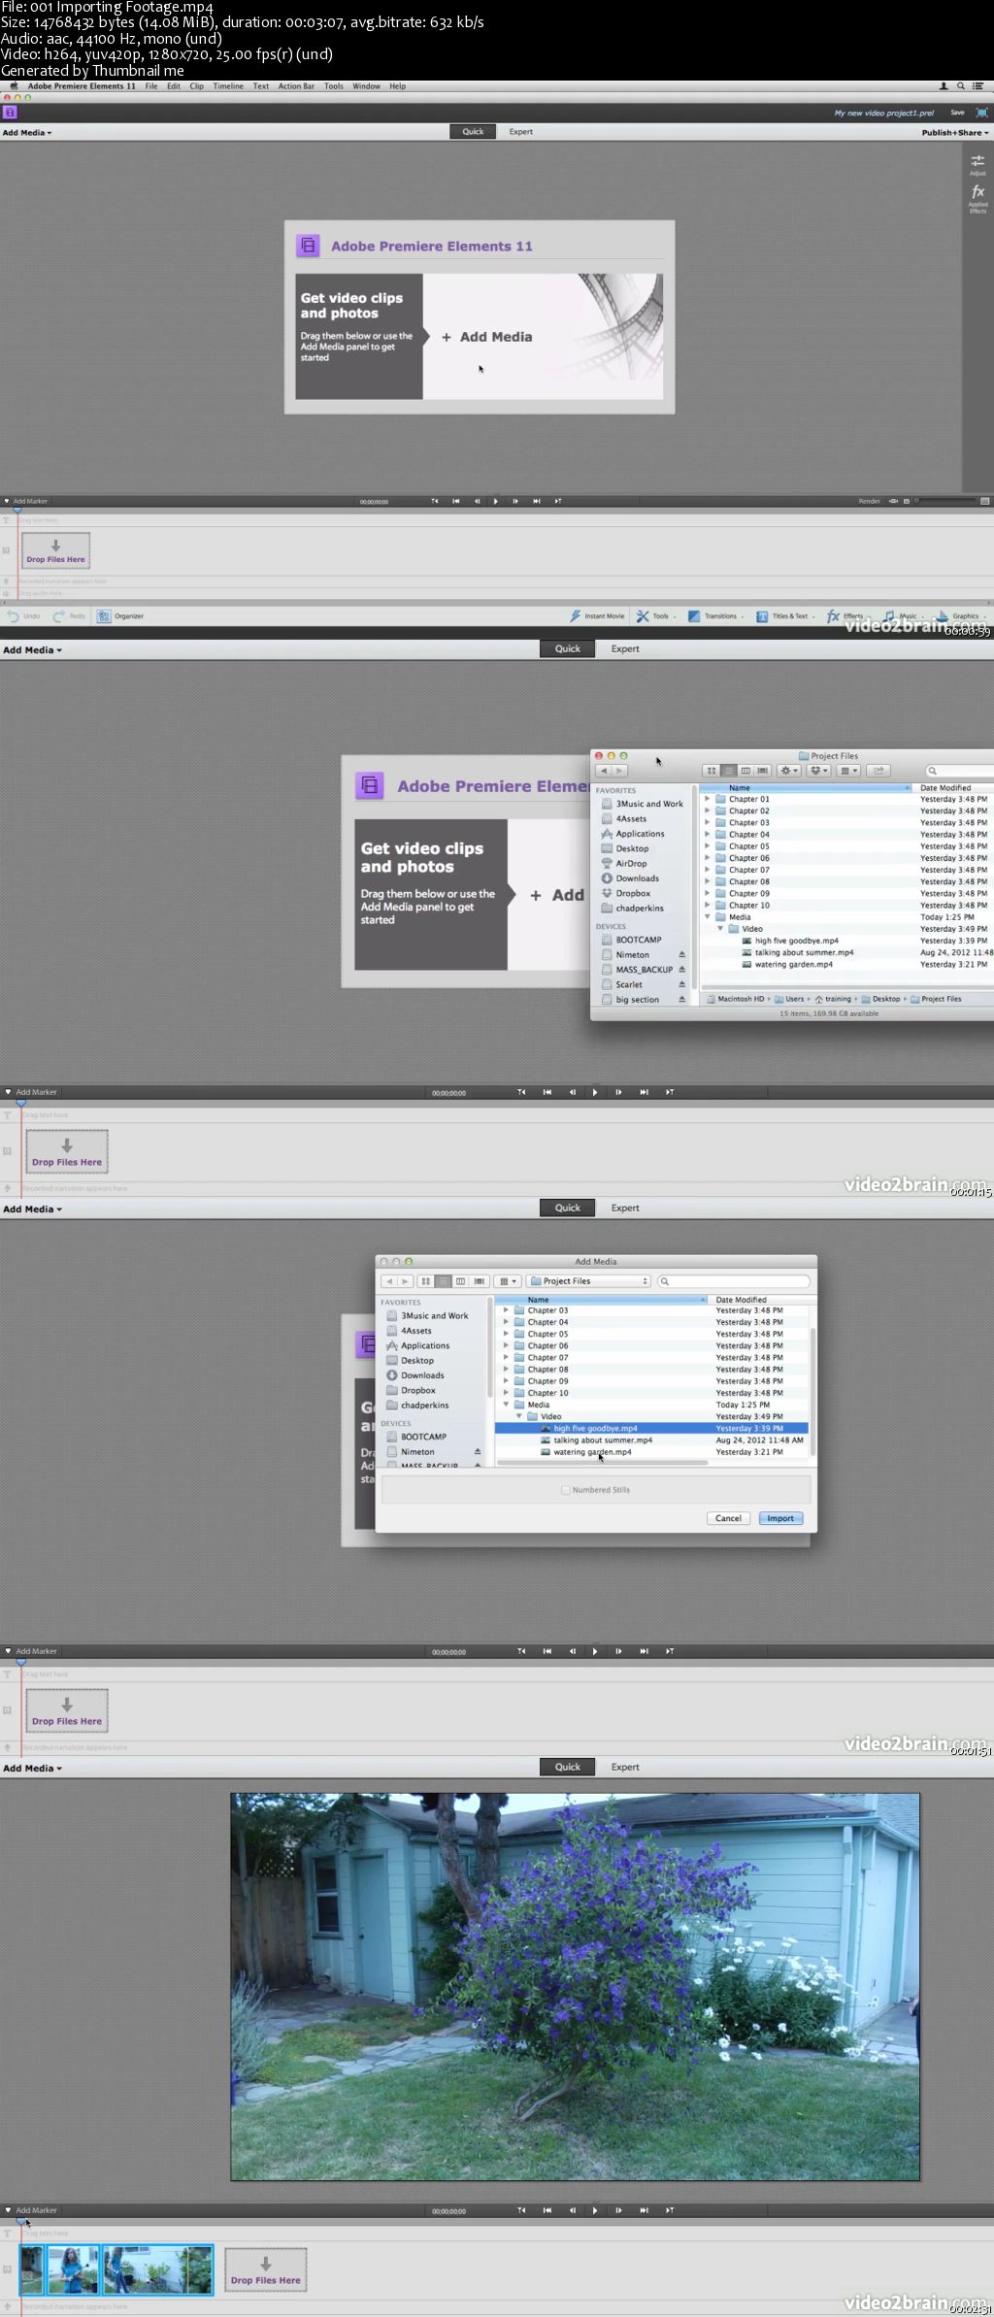
Task: Open the Effects panel in the action bar
Action: tap(847, 616)
